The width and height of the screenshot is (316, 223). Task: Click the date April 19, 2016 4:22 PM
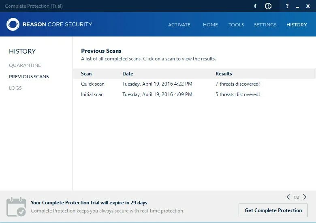coord(157,84)
